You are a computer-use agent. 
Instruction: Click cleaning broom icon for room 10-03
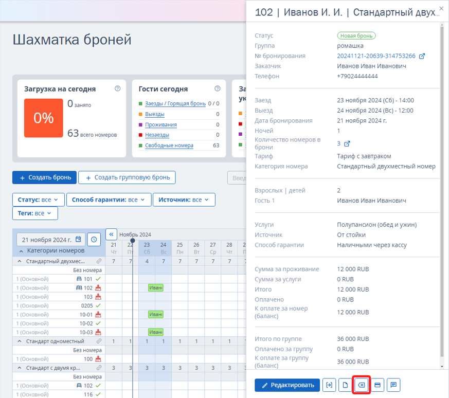pos(98,332)
